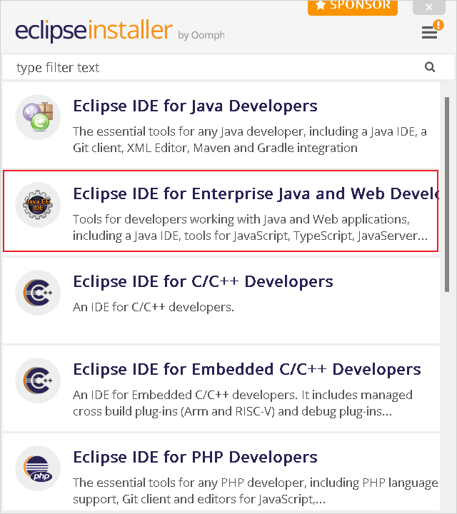Click 'The essential tools for any Java developer' description
457x514 pixels.
(249, 140)
